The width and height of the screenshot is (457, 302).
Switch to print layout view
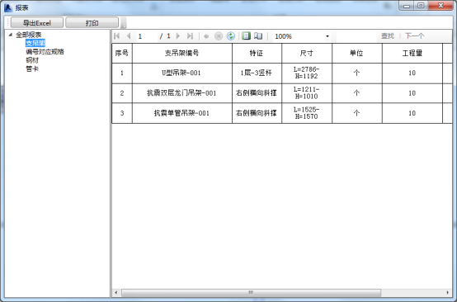point(247,35)
